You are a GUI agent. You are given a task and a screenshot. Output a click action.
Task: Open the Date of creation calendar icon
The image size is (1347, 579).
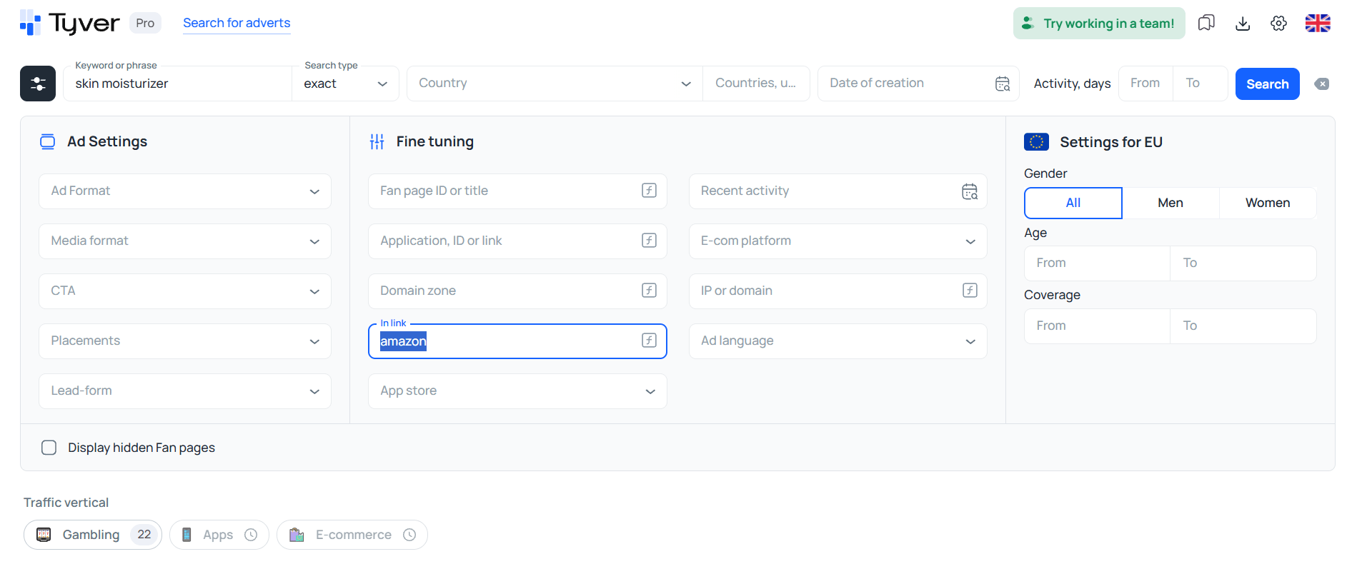pyautogui.click(x=1003, y=84)
